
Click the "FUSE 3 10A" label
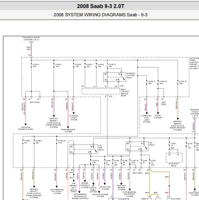pos(36,65)
